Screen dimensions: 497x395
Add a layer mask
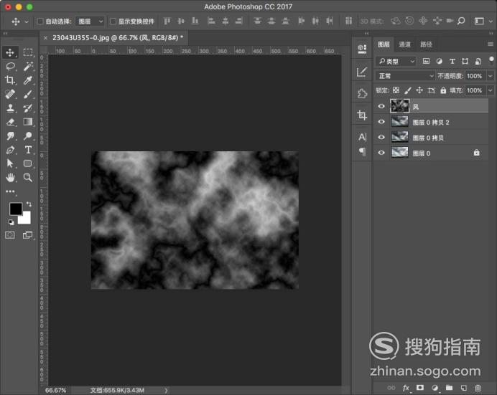(420, 387)
